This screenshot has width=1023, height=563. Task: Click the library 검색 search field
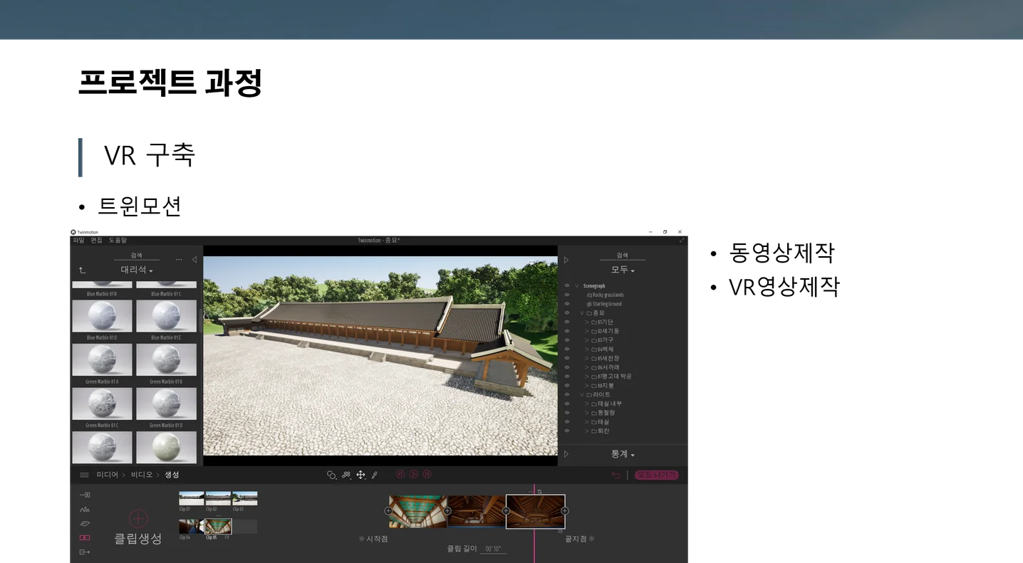136,256
